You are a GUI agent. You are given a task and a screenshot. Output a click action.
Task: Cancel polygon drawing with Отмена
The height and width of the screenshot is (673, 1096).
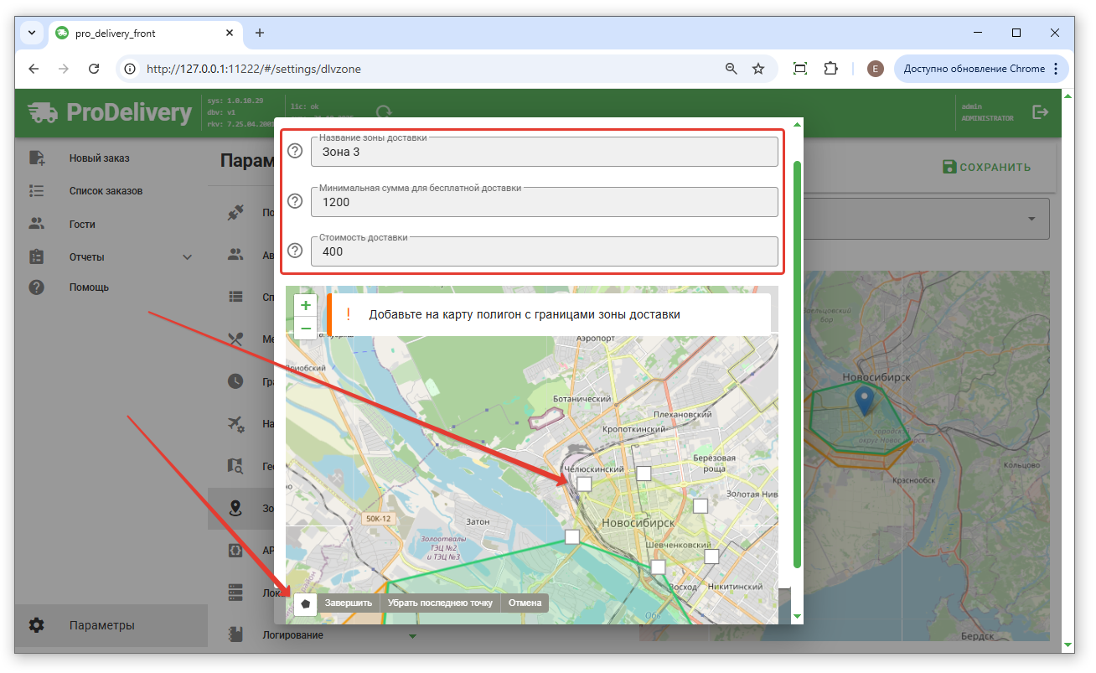point(525,603)
